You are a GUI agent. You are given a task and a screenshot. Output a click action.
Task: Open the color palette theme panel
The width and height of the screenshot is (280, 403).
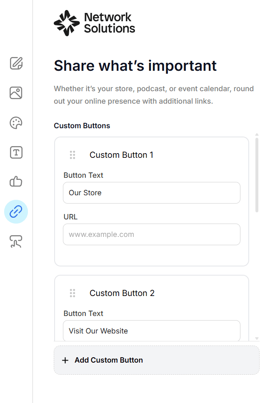pyautogui.click(x=16, y=123)
